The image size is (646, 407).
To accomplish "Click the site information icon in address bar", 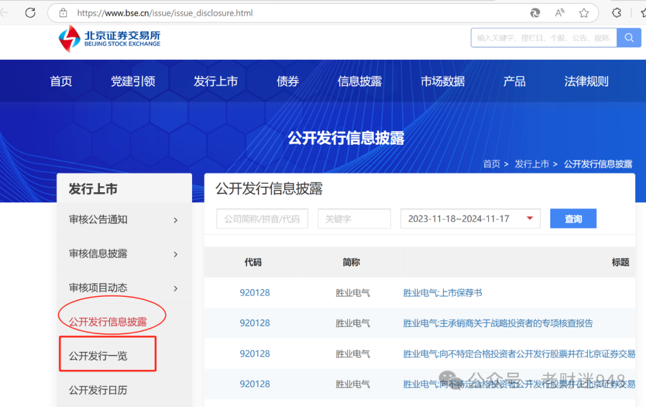I will click(63, 13).
